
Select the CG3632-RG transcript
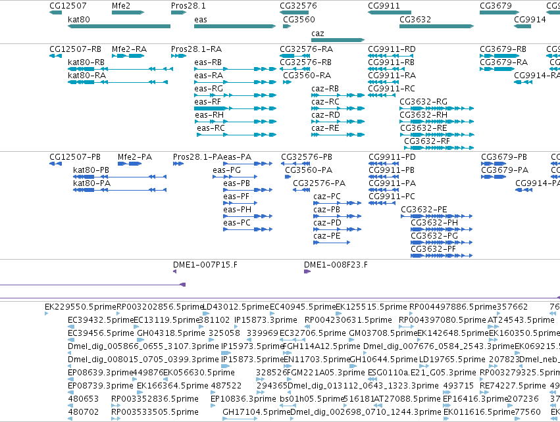click(436, 108)
